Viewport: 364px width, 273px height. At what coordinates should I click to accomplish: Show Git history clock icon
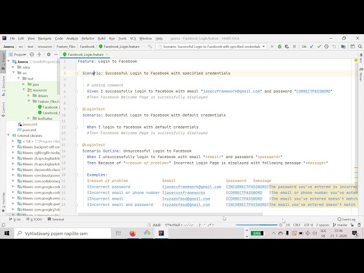coord(326,47)
